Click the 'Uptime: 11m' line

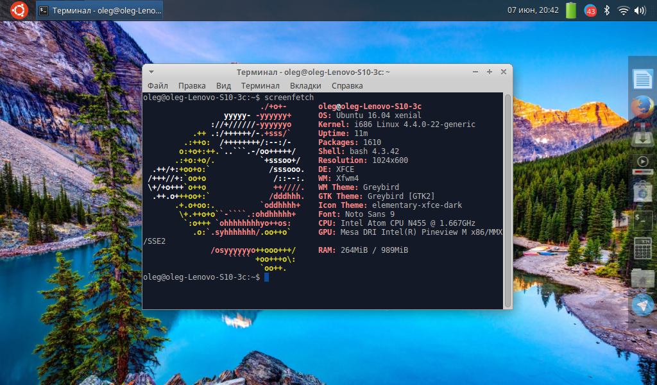pyautogui.click(x=343, y=133)
